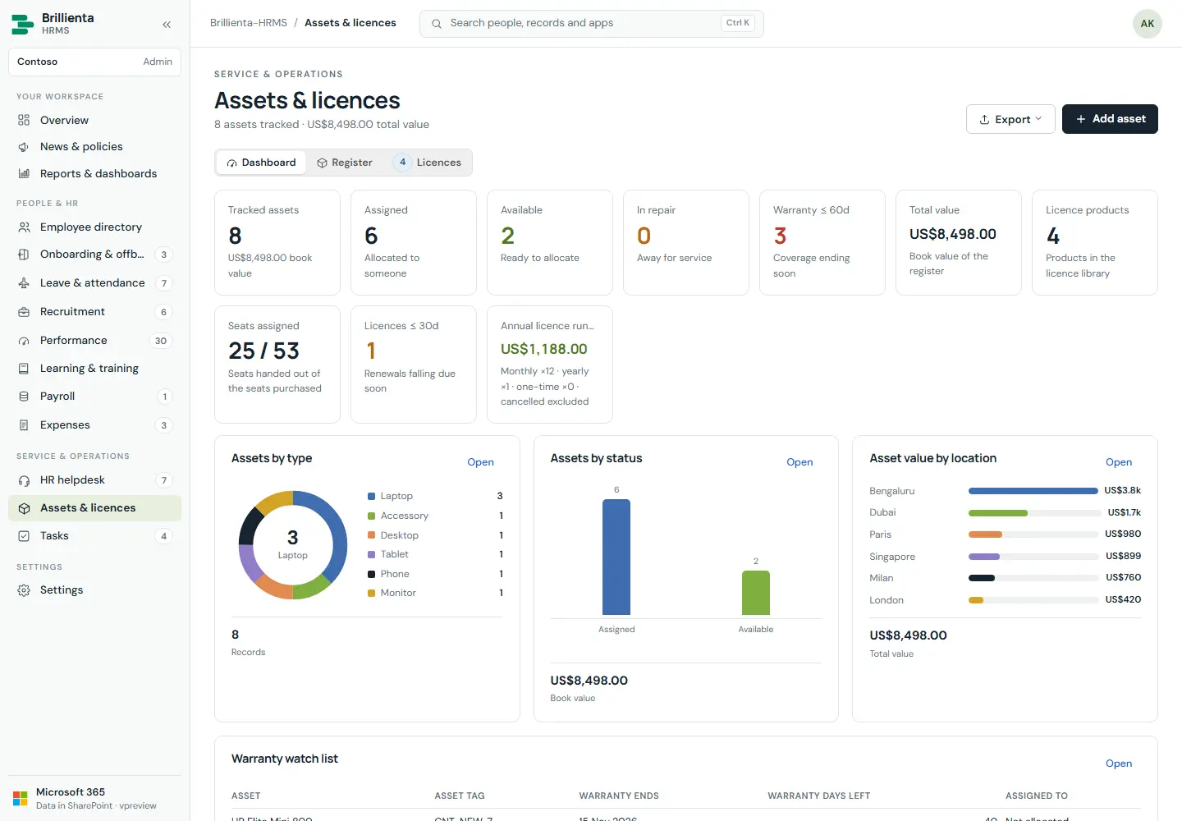Click the Tracked assets card
Viewport: 1182px width, 821px height.
pos(277,242)
